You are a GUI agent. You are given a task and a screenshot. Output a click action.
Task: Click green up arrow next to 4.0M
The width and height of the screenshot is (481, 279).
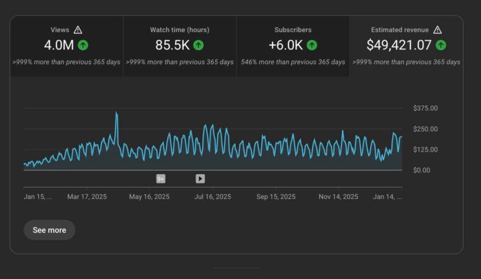coord(83,45)
